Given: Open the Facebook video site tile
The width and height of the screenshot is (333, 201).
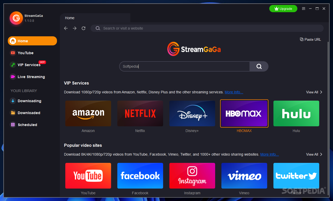Looking at the screenshot, I should (x=140, y=176).
